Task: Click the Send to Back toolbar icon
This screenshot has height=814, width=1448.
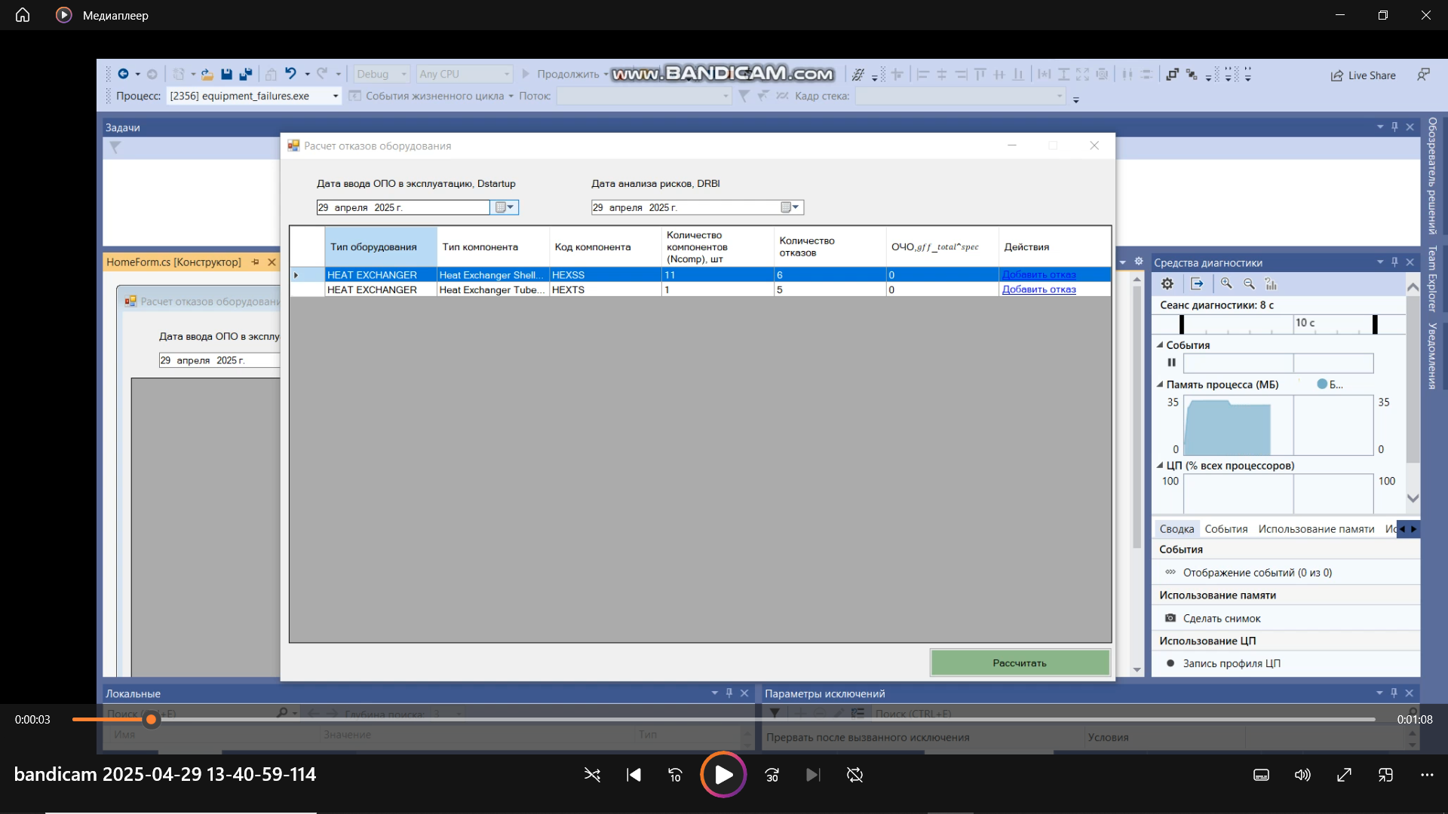Action: pos(1192,74)
